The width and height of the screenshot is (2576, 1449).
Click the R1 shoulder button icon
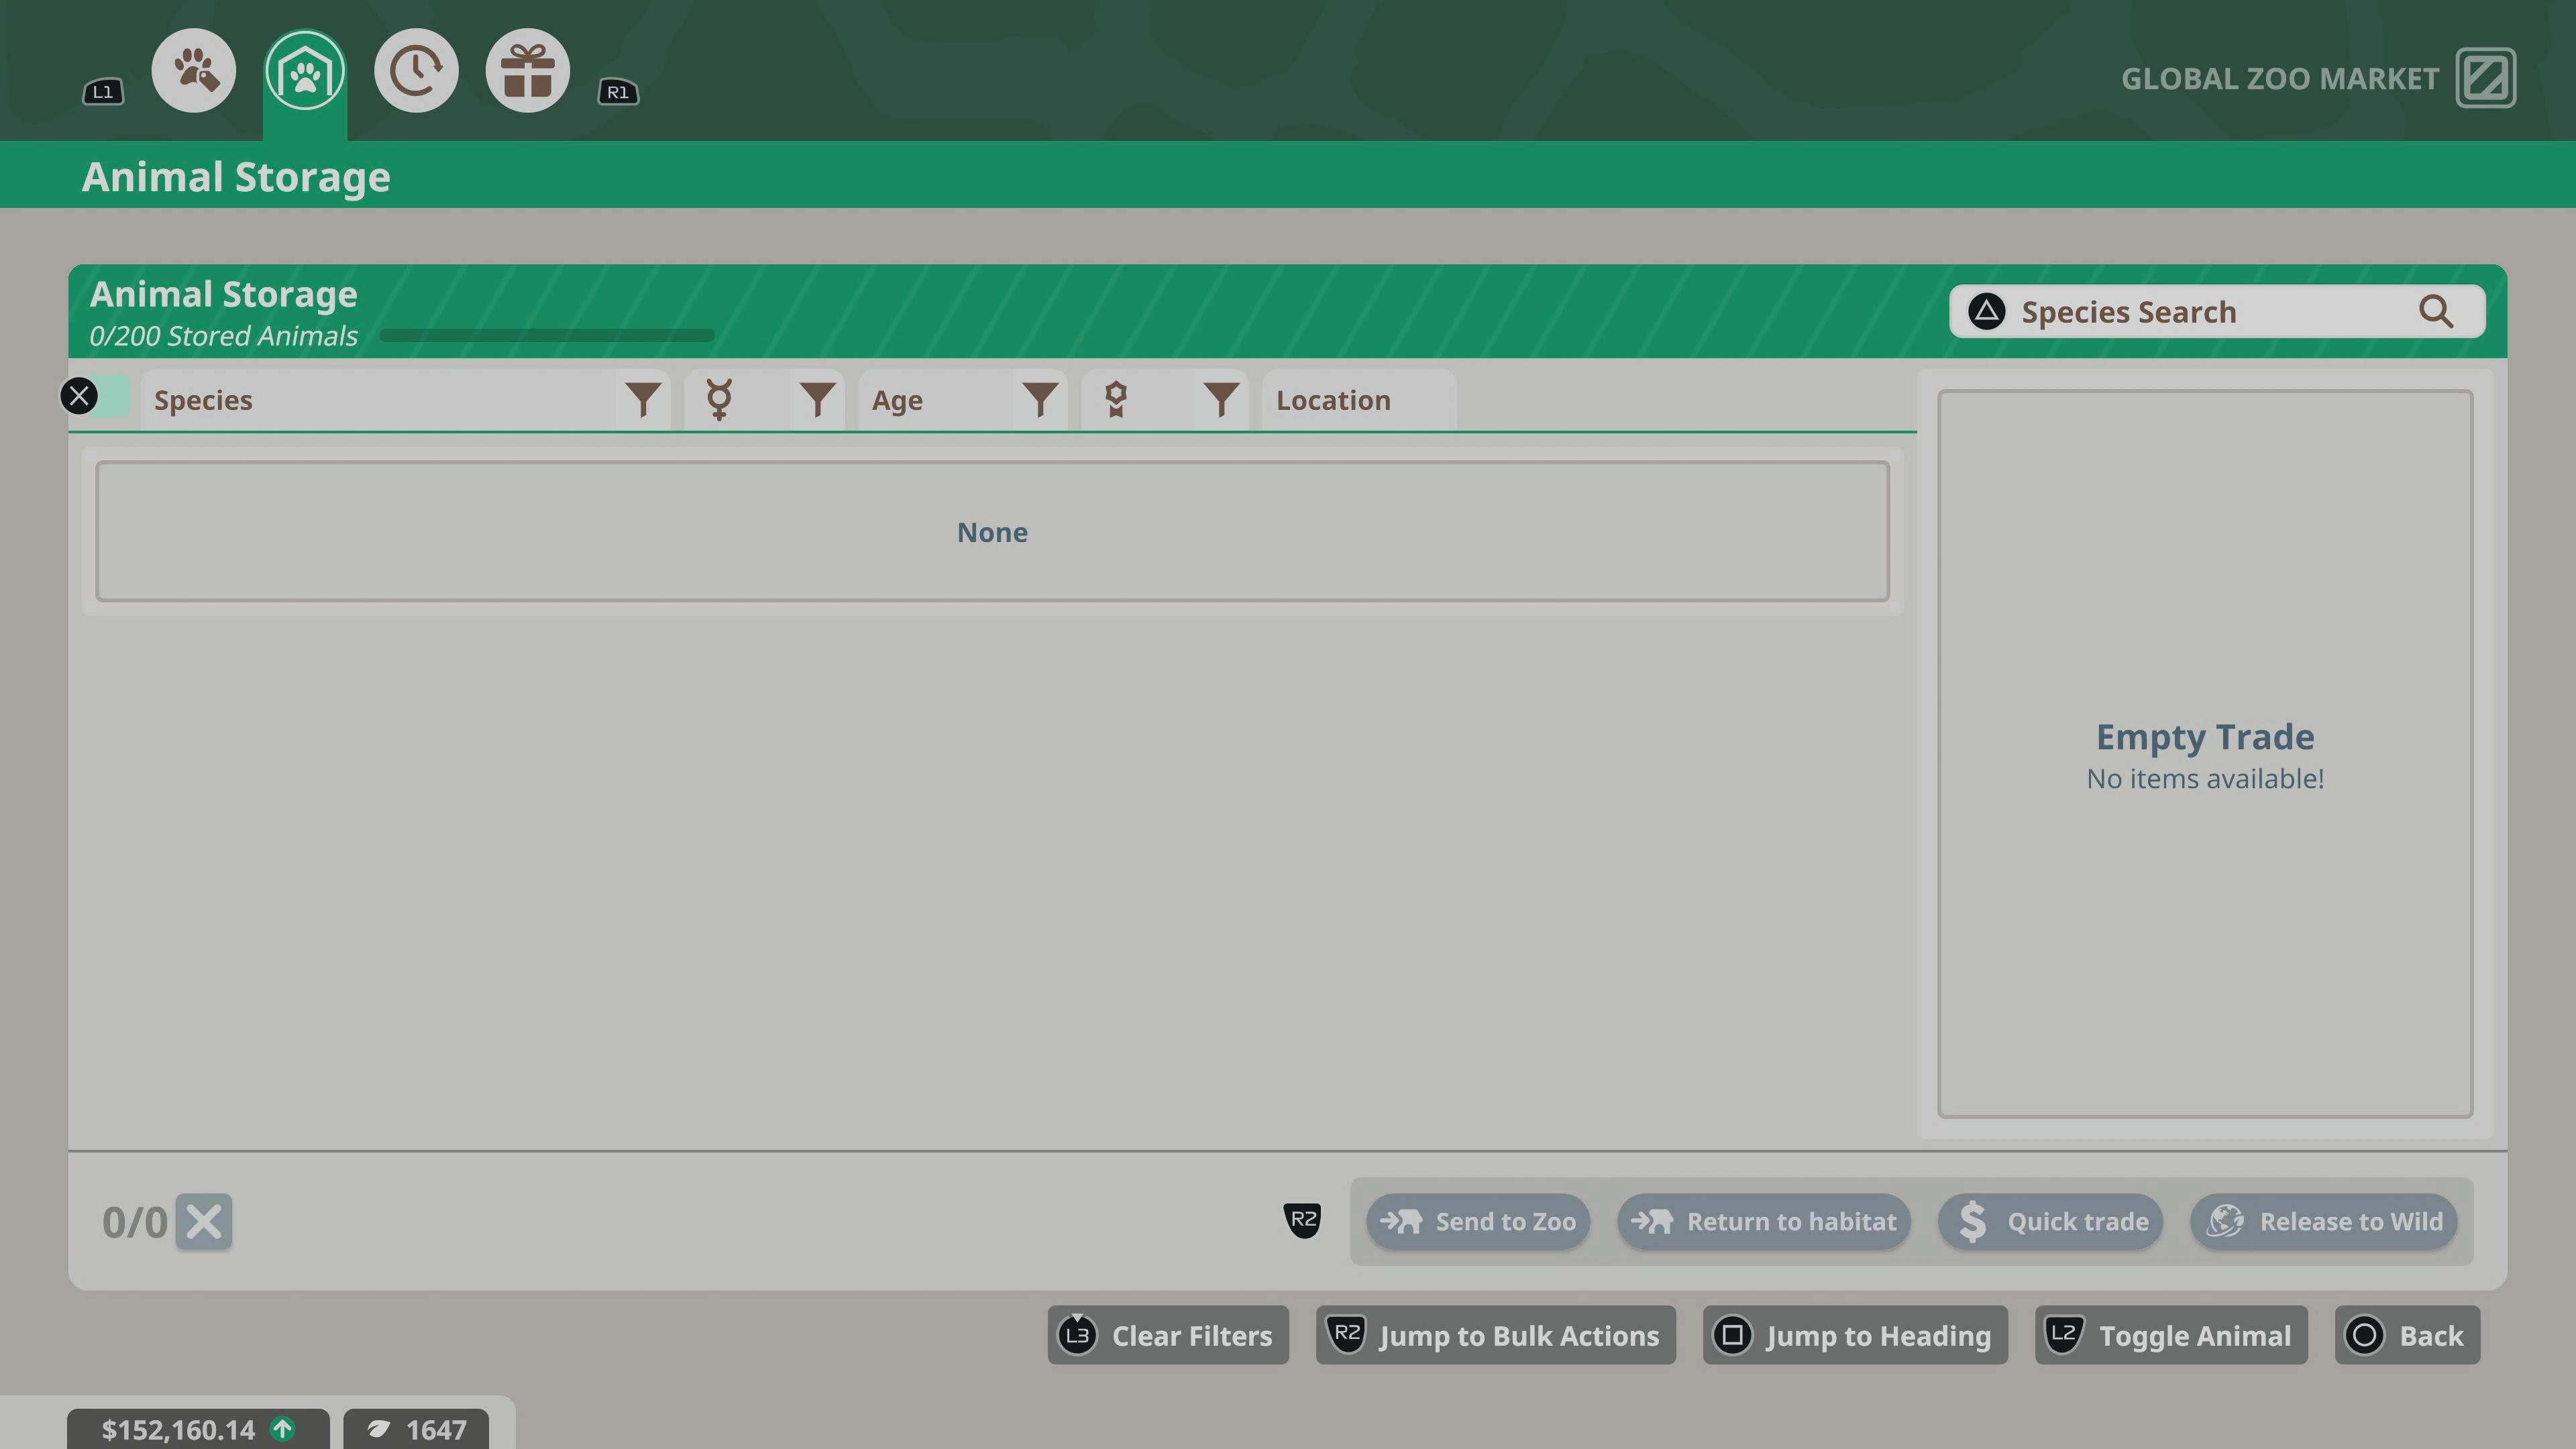click(x=618, y=92)
